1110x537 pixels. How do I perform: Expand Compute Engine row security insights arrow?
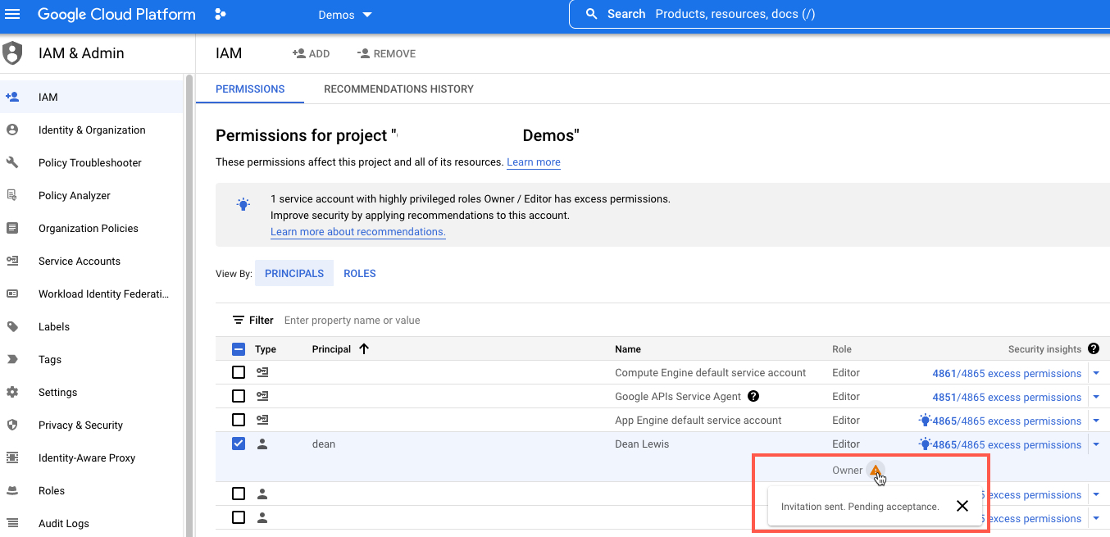[x=1096, y=373]
